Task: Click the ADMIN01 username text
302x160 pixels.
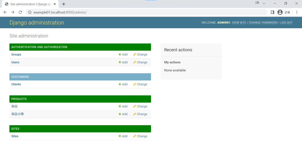Action: click(224, 22)
